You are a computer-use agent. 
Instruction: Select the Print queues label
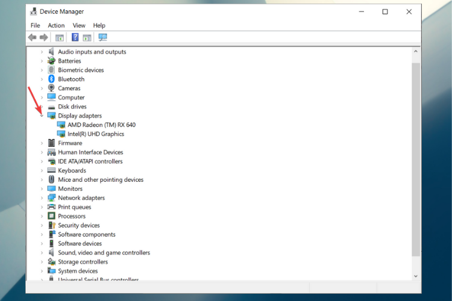[74, 207]
